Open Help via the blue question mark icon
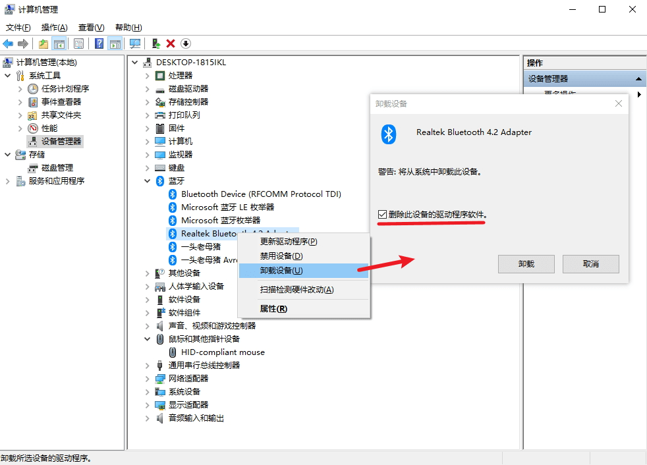Screen dimensions: 647x465 (99, 43)
